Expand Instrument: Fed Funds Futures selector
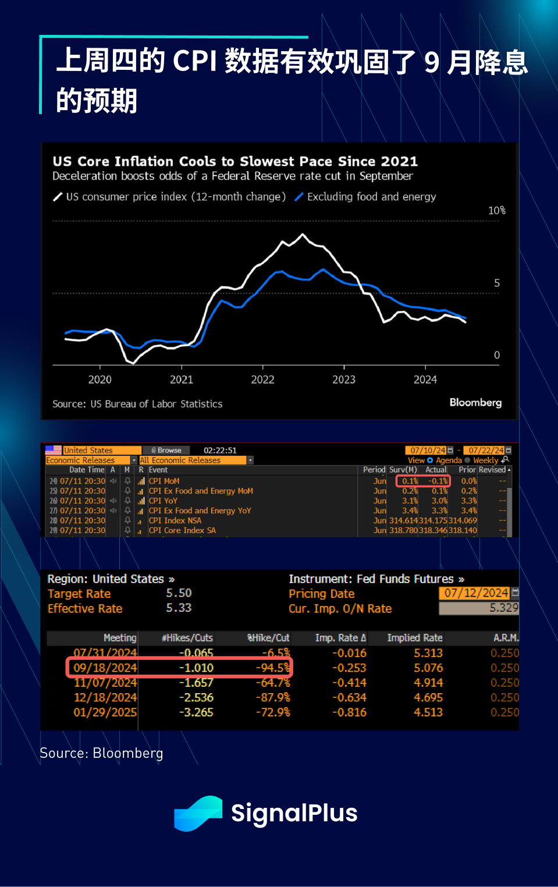The width and height of the screenshot is (558, 887). (376, 579)
